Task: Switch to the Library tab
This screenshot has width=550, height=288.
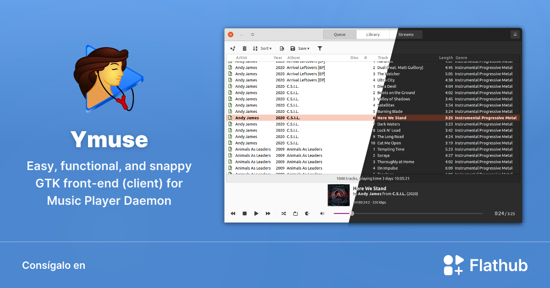Action: click(x=373, y=34)
